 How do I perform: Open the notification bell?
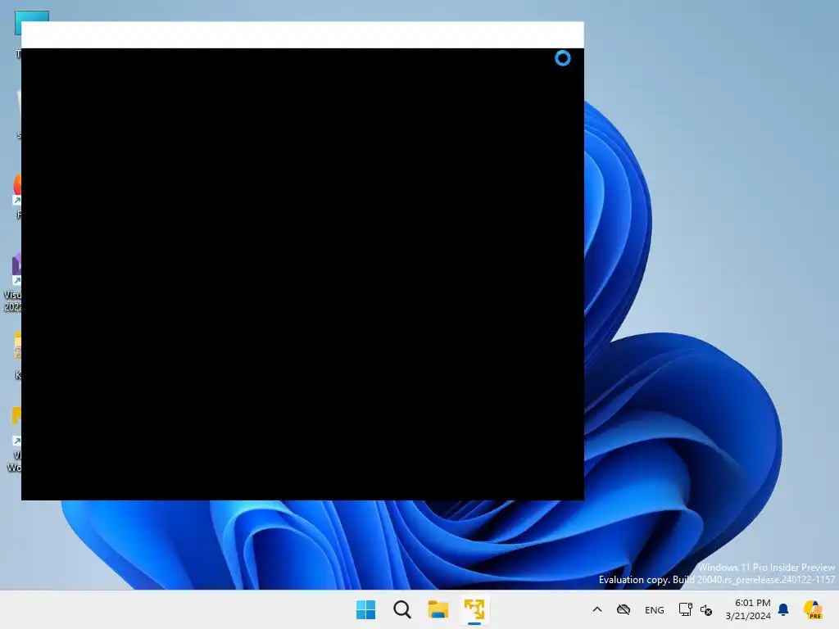point(783,609)
